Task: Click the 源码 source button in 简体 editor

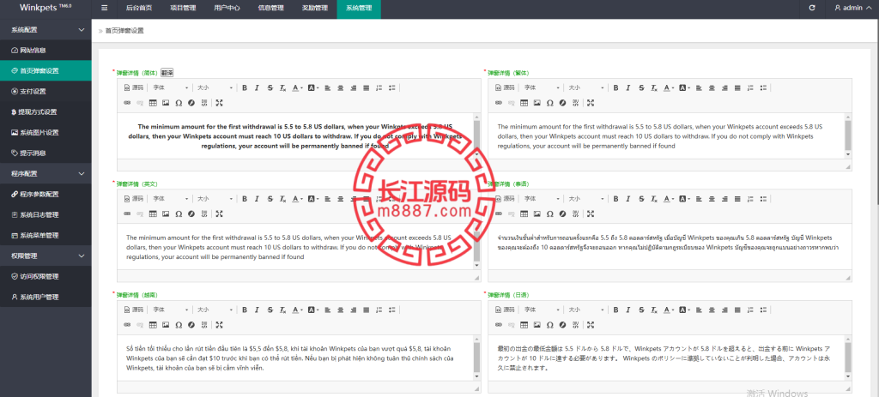Action: pyautogui.click(x=134, y=88)
